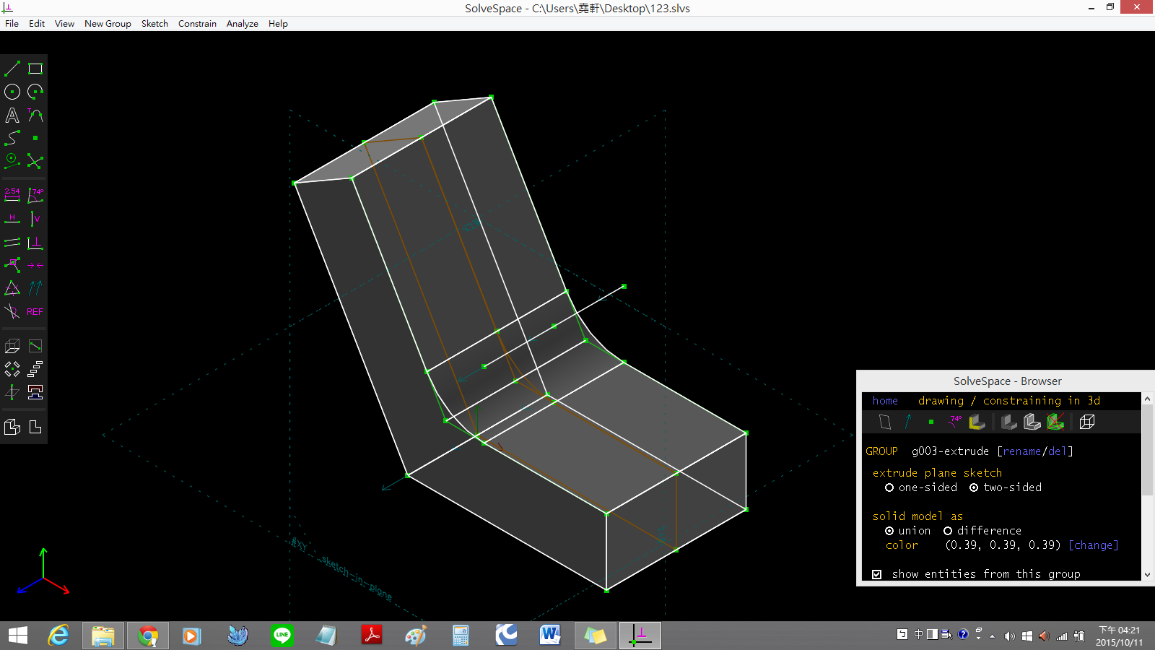Select the tangent arc at point tool
1155x650 pixels.
35,115
